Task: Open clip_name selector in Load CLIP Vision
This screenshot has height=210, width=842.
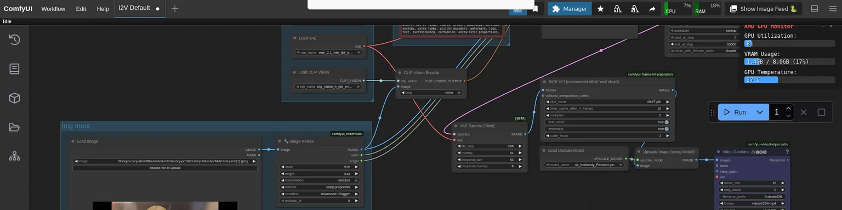Action: [328, 87]
